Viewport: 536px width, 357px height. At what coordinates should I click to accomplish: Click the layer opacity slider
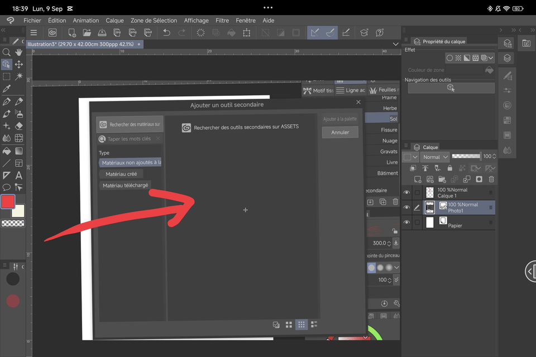click(x=466, y=156)
